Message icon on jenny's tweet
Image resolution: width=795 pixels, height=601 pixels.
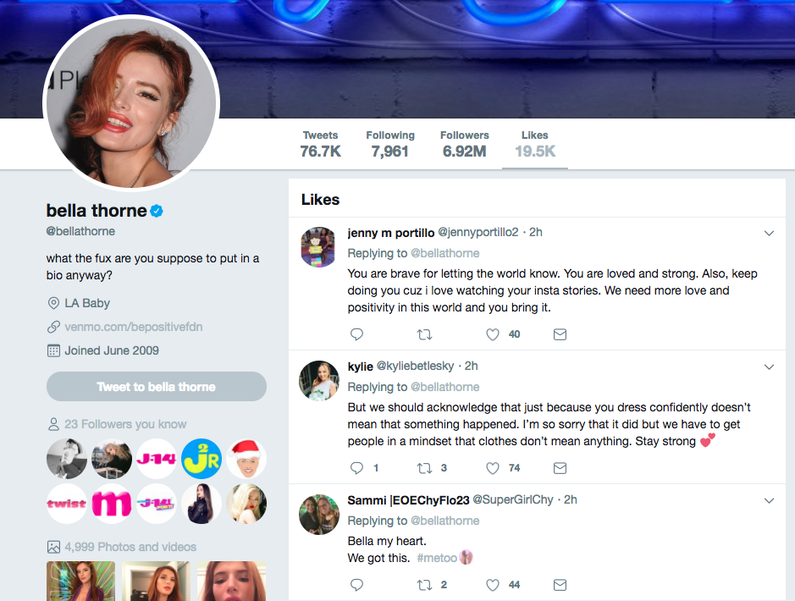[560, 334]
